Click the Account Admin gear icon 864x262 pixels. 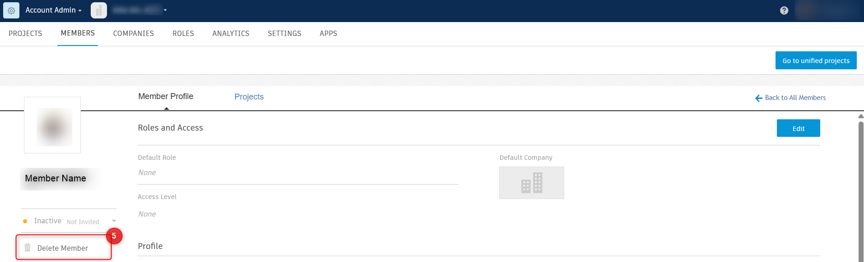coord(11,10)
